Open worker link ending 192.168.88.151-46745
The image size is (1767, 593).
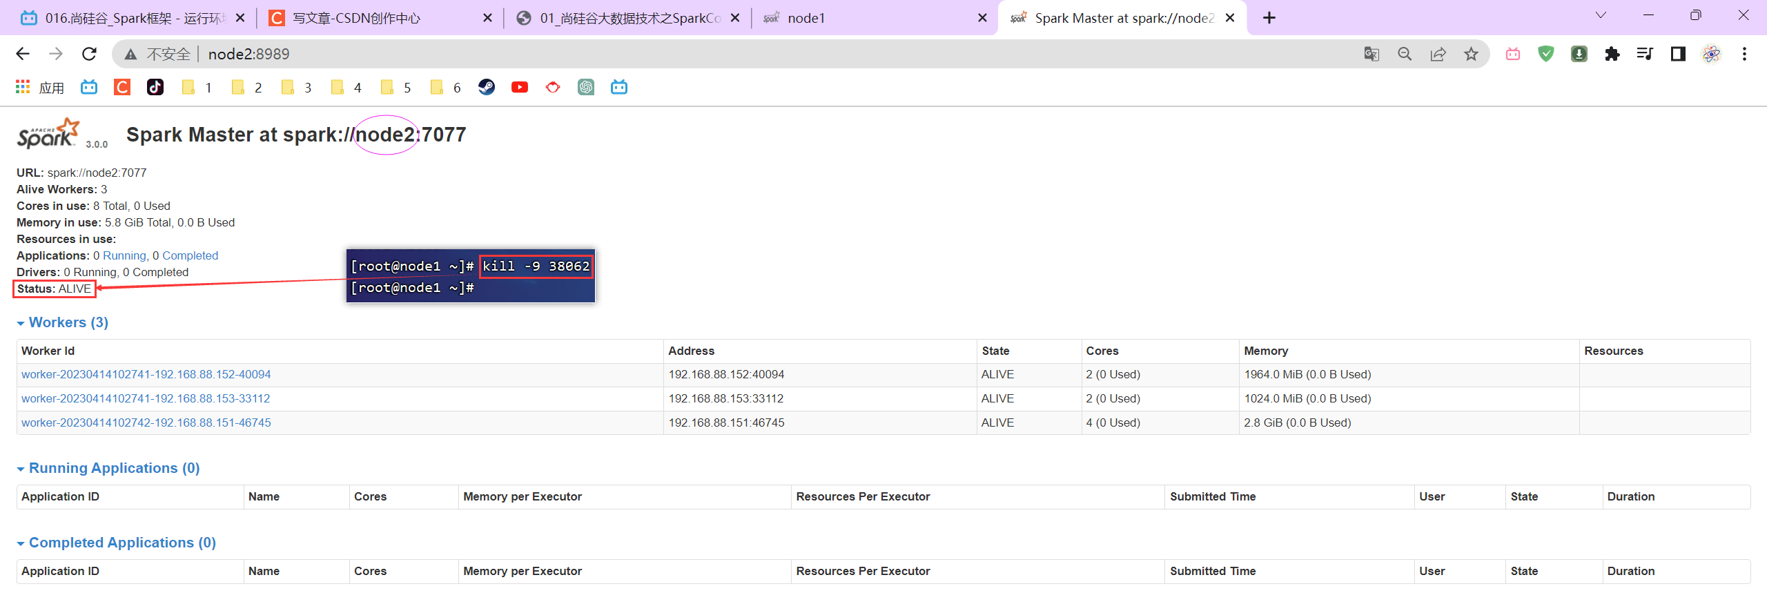tap(146, 422)
